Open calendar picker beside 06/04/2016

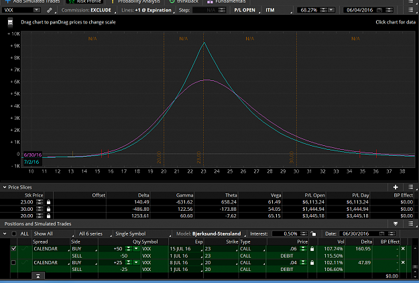[379, 10]
